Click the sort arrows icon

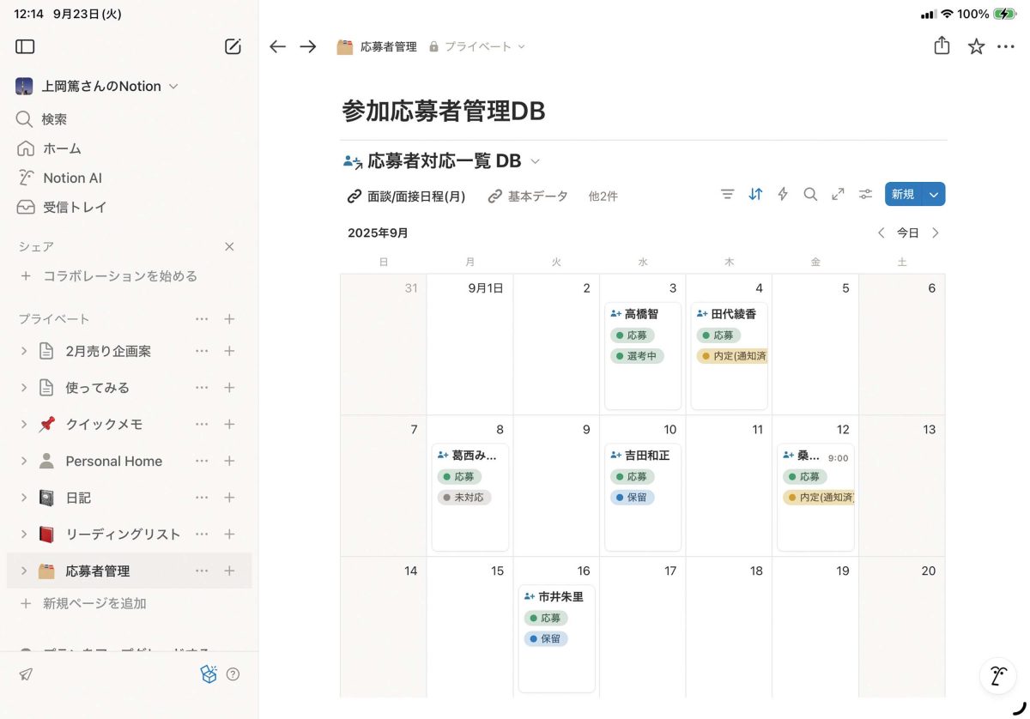point(755,195)
